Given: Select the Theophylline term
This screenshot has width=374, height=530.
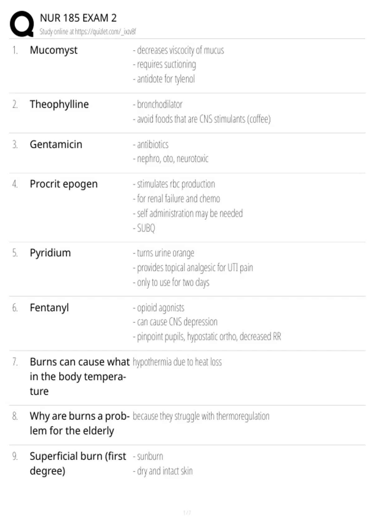Looking at the screenshot, I should pos(59,104).
